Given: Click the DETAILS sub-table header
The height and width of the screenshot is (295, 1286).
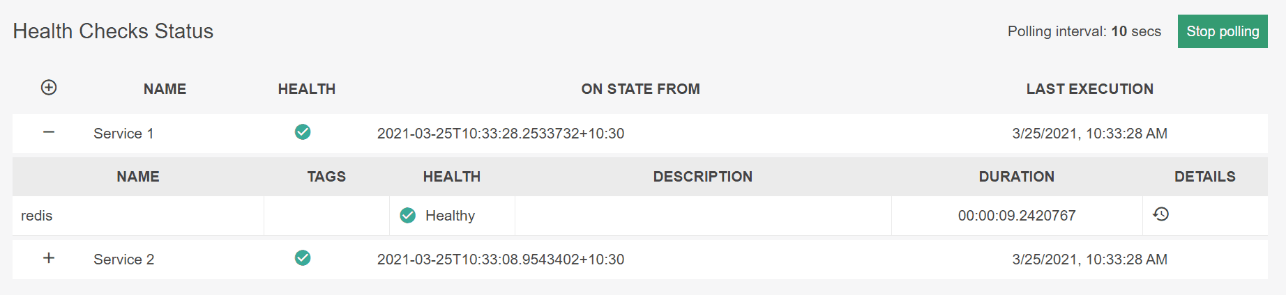Looking at the screenshot, I should point(1205,177).
